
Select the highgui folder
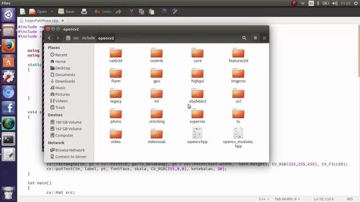click(x=197, y=75)
